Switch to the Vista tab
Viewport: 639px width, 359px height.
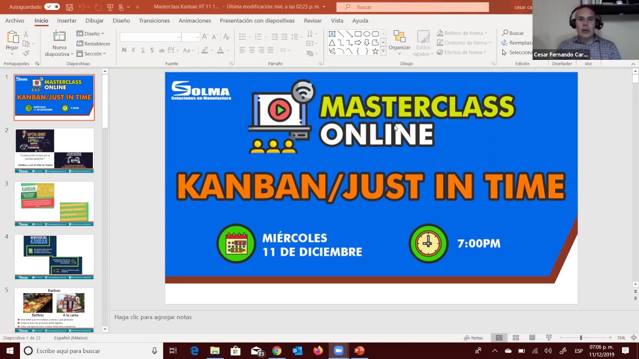click(x=337, y=20)
